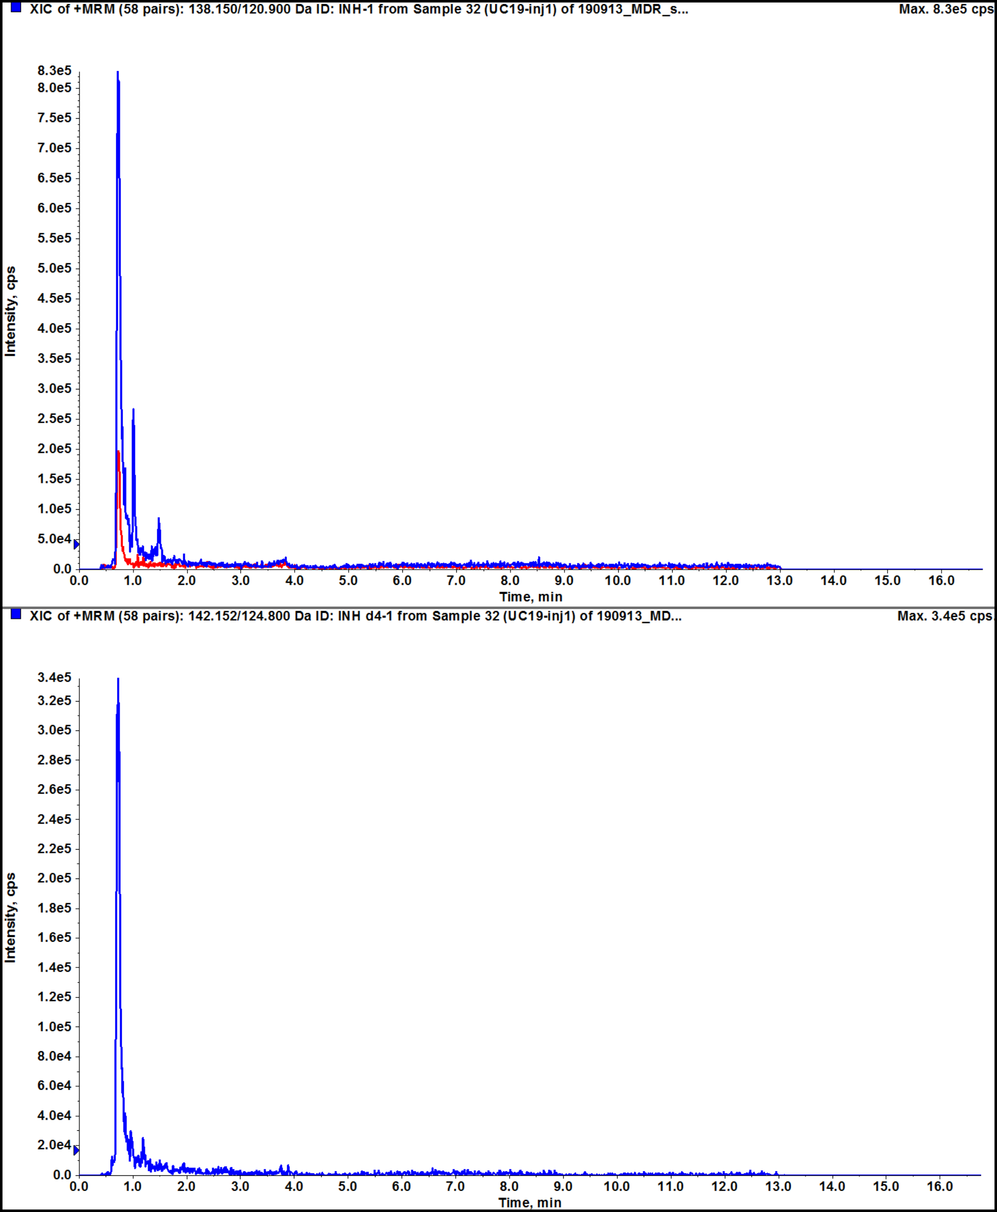
Task: Click the top pane's 'Time, min' axis label
Action: pyautogui.click(x=530, y=597)
